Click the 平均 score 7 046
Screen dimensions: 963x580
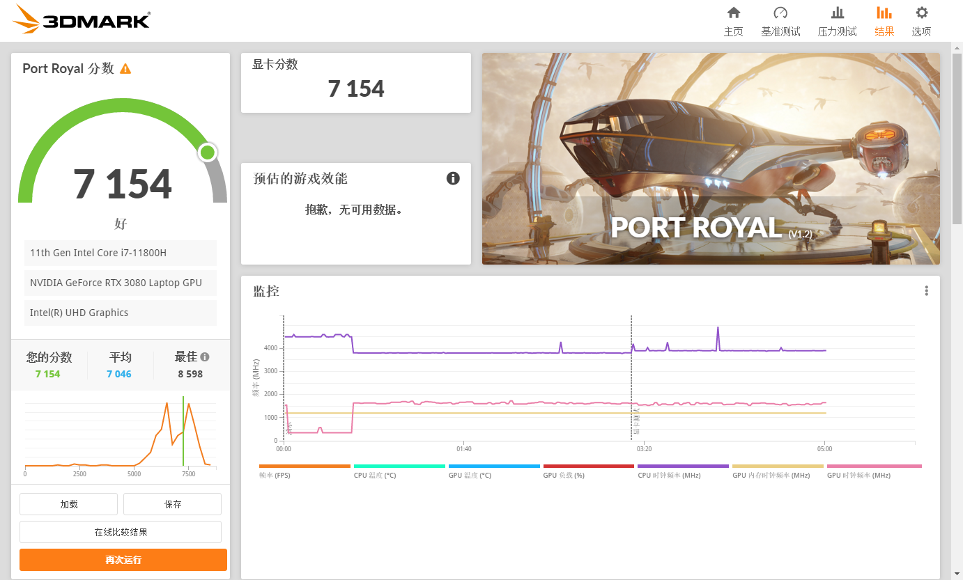tap(119, 374)
